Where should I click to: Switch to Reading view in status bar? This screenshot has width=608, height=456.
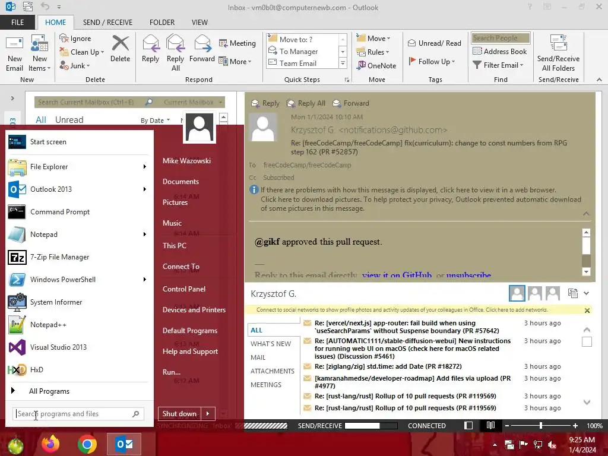click(490, 425)
